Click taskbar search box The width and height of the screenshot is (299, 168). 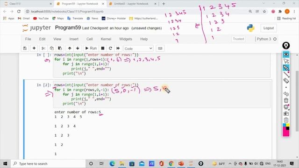pyautogui.click(x=48, y=164)
